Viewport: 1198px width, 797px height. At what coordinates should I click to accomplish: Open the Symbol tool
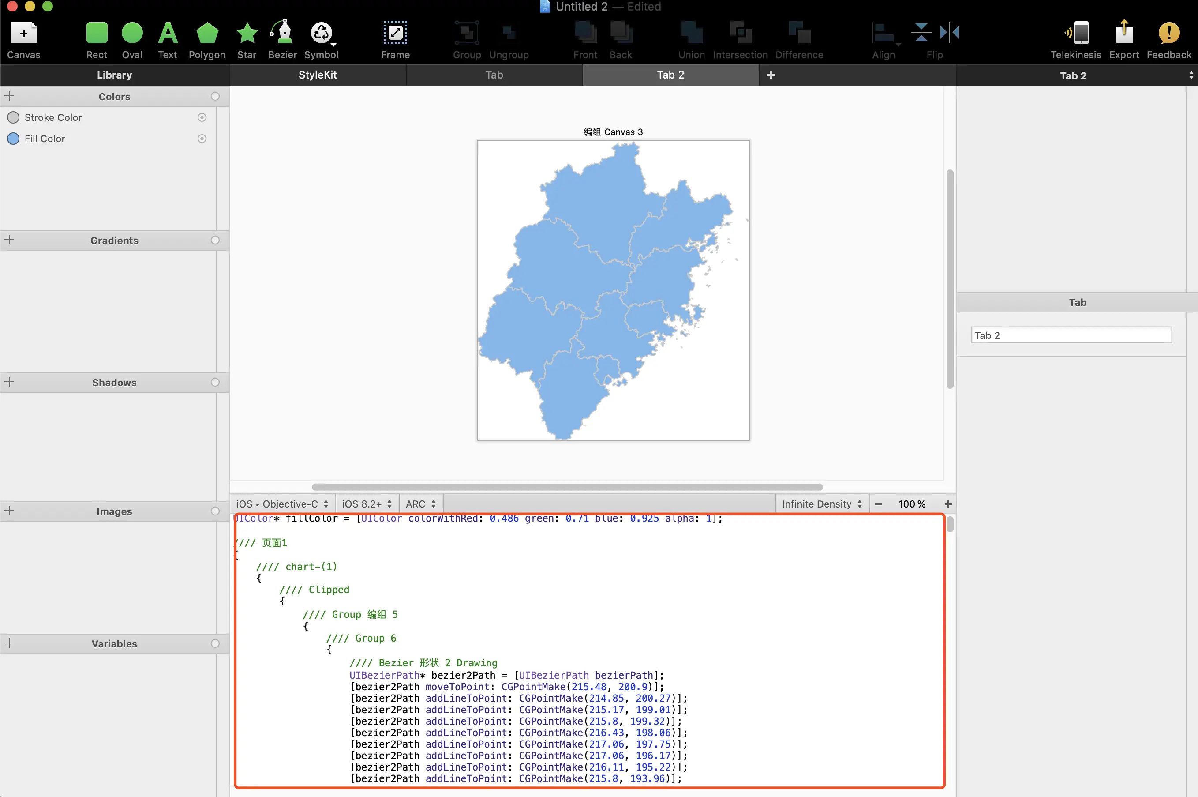321,34
